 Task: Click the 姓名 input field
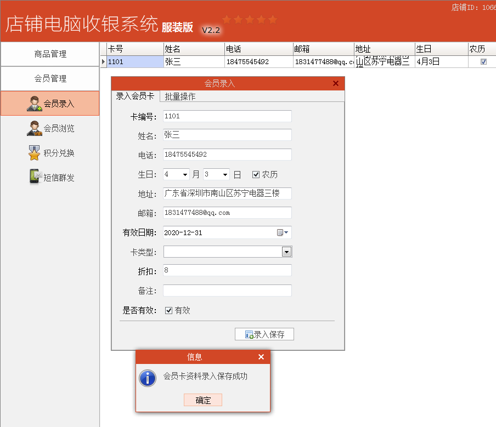pos(227,135)
